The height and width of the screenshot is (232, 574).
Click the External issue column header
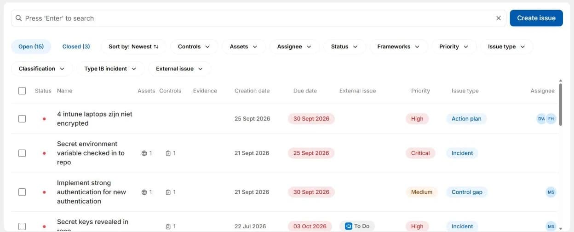[357, 91]
